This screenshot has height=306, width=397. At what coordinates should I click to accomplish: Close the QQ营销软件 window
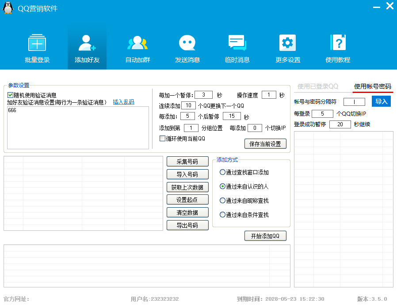point(389,6)
